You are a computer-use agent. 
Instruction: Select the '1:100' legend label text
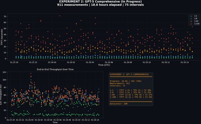[x=197, y=24]
